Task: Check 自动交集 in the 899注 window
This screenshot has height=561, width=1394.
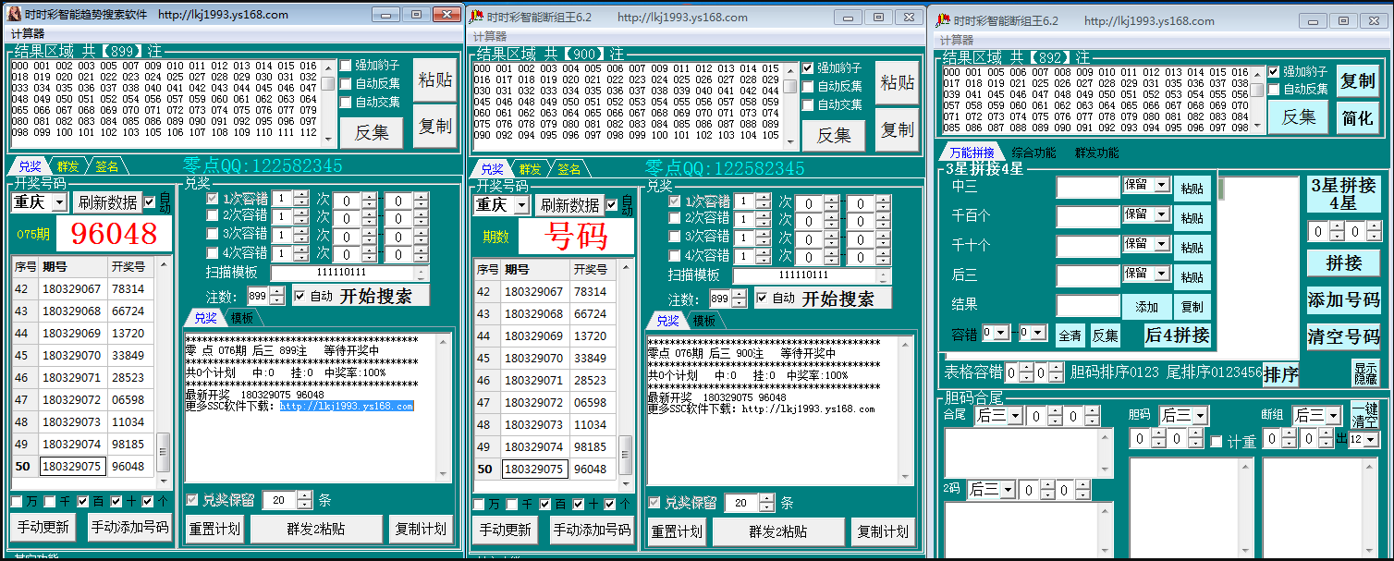Action: click(346, 102)
